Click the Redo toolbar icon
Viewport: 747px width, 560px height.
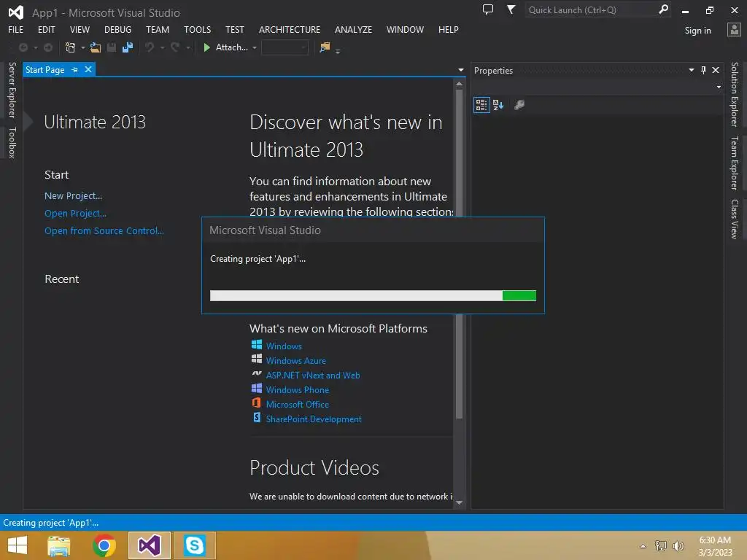pyautogui.click(x=175, y=47)
